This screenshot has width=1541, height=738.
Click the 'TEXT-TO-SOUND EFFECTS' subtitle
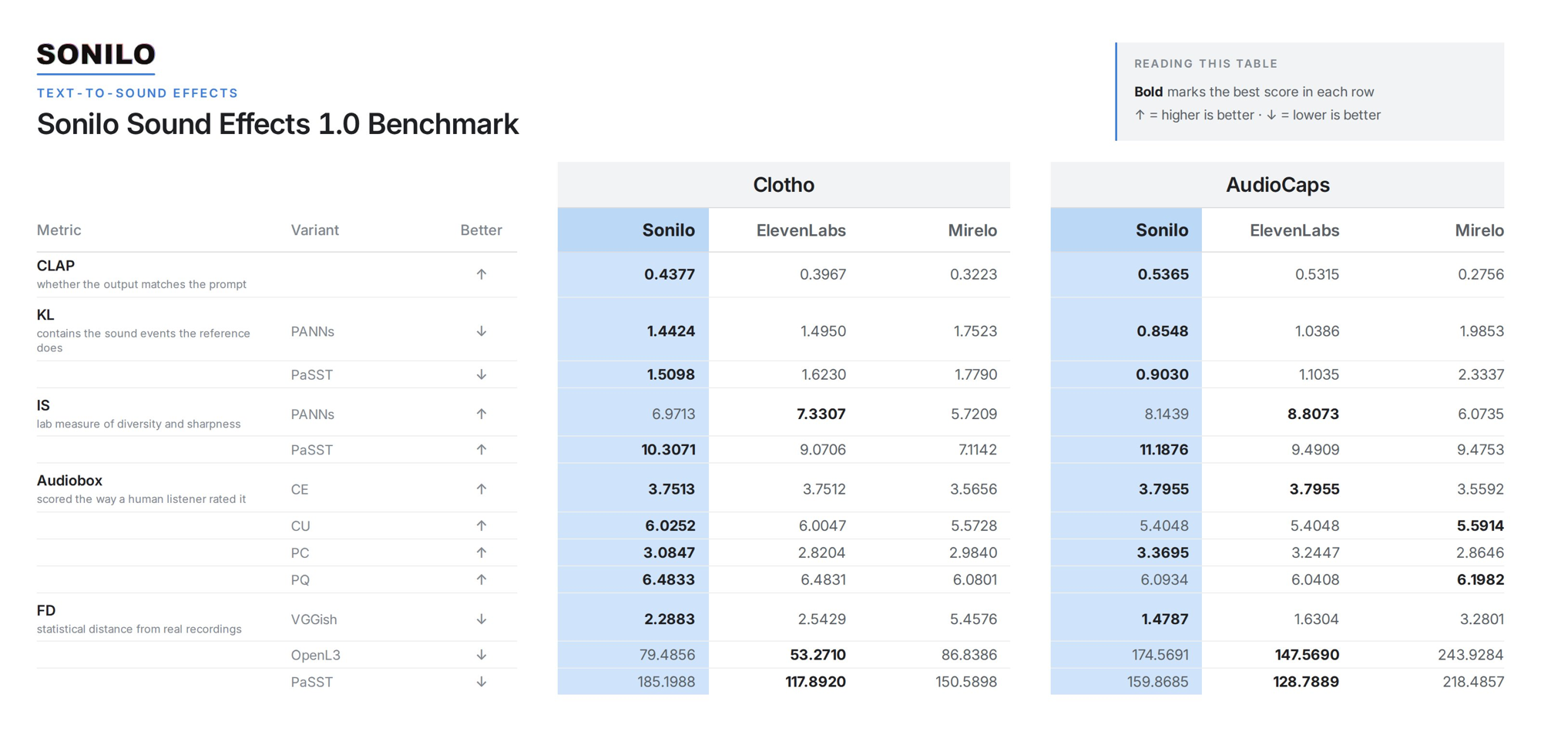point(138,93)
